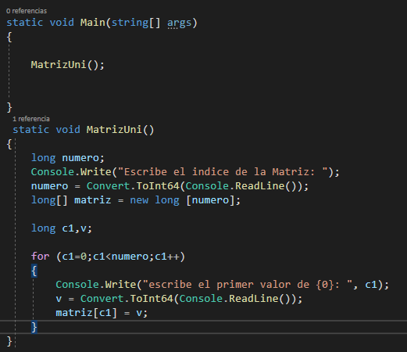Click 'string[]' in the Main signature
Screen dimensions: 407x352
coord(136,23)
